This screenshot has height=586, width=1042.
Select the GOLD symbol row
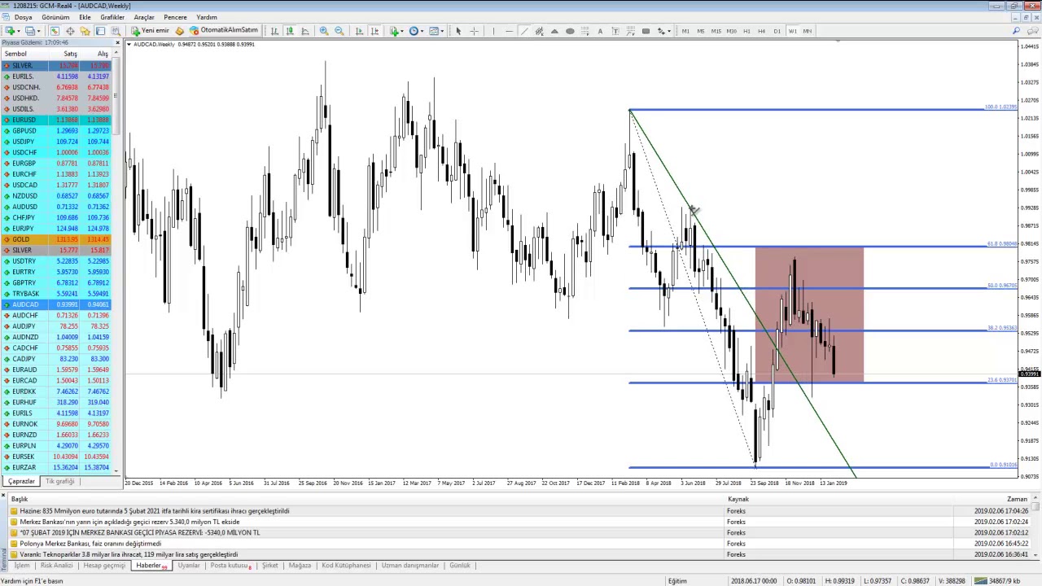pos(56,239)
